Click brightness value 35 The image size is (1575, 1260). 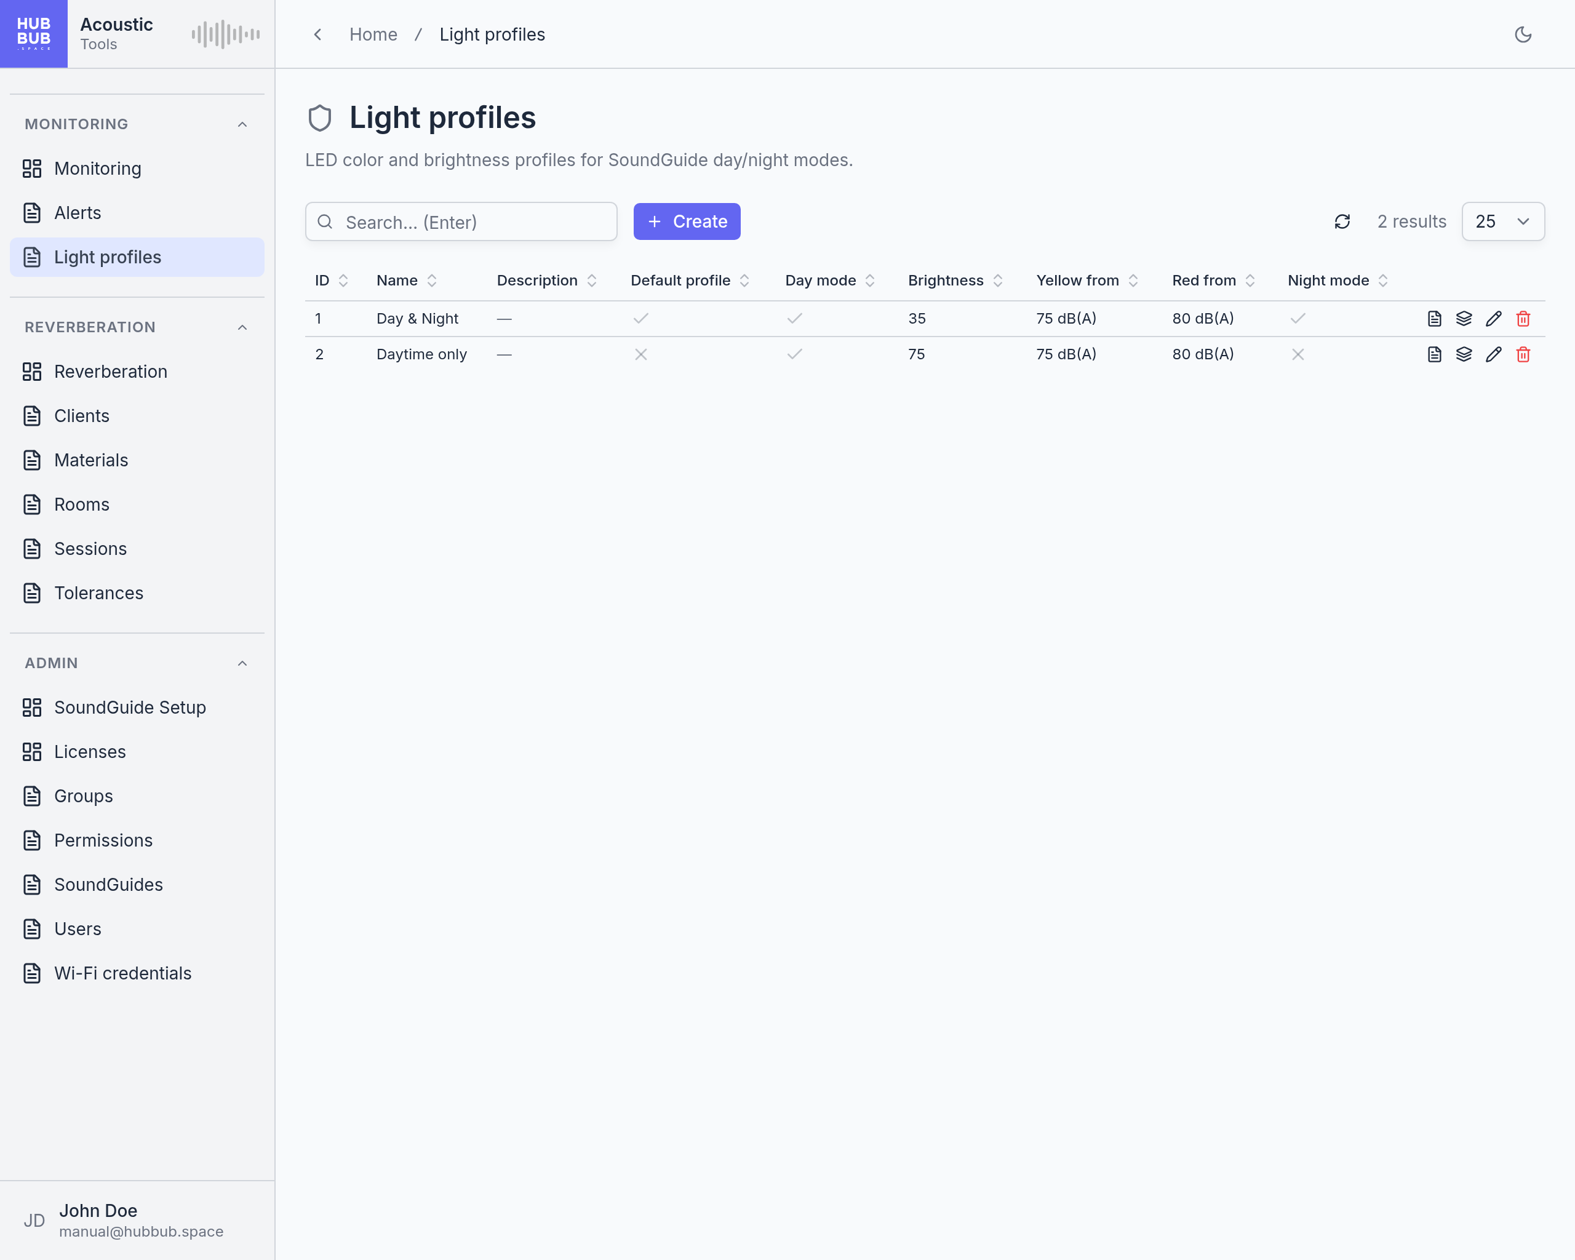(917, 319)
